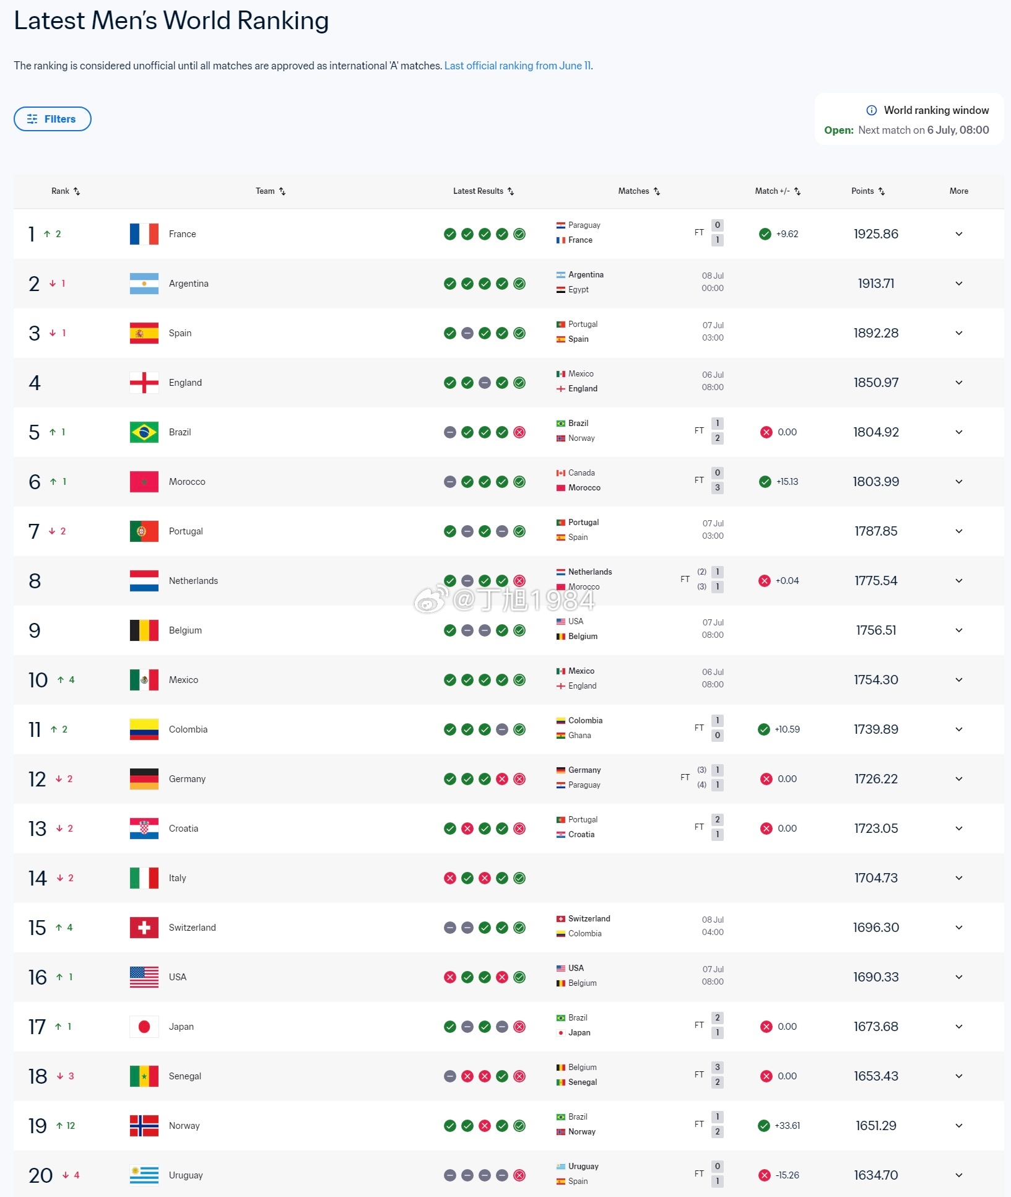Click the Morocco flag icon
The image size is (1011, 1197).
coord(144,482)
